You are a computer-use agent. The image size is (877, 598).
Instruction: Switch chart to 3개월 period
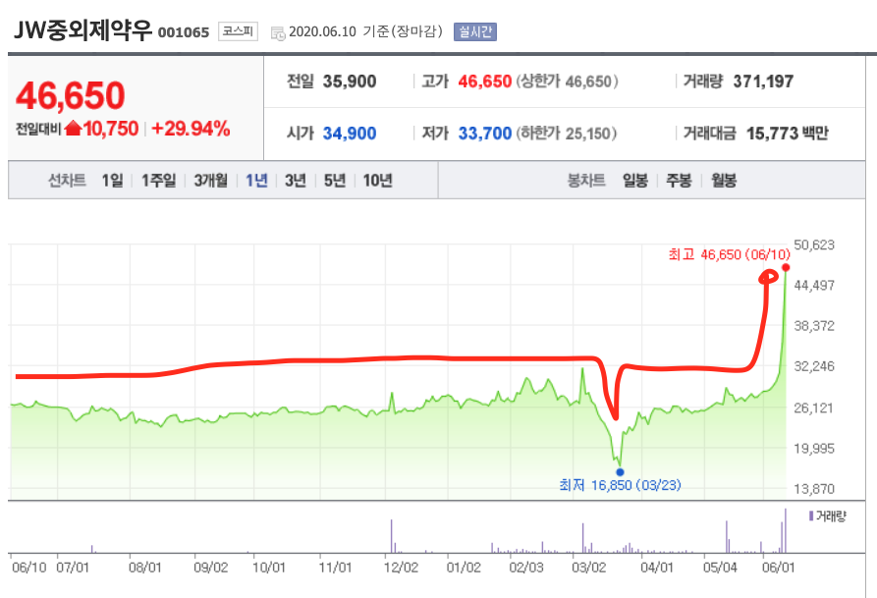coord(211,180)
